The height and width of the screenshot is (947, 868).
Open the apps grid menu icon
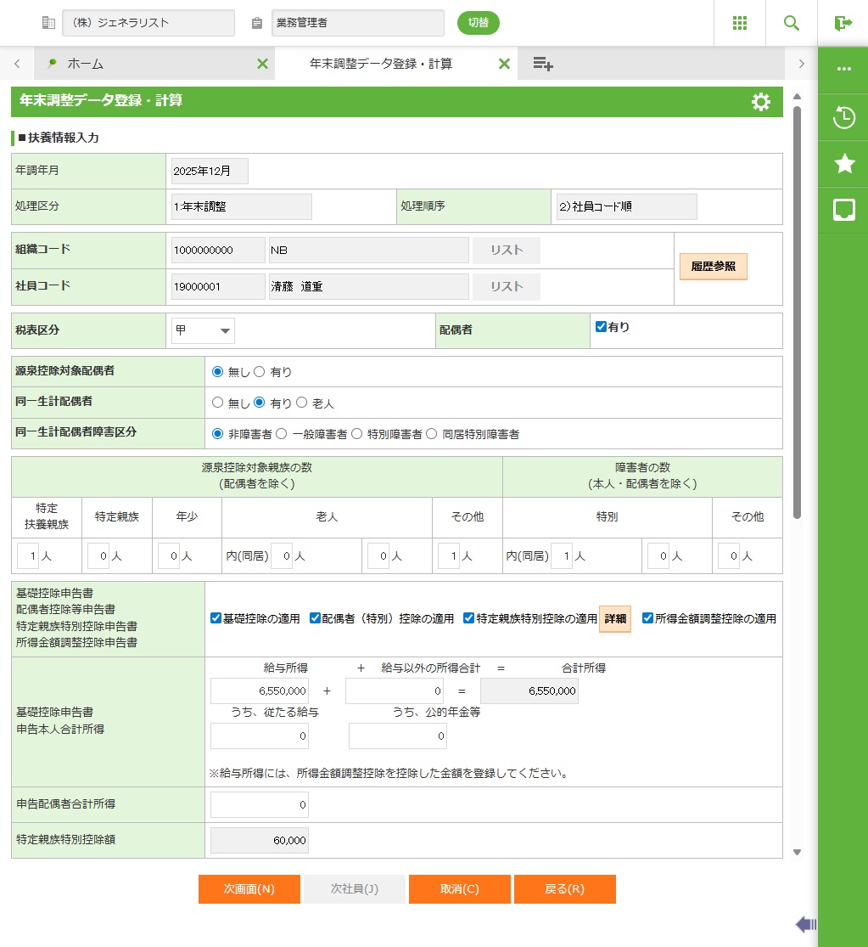coord(739,23)
